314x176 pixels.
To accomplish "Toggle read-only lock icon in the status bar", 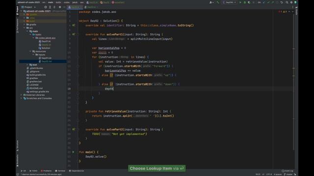I will [x=295, y=174].
